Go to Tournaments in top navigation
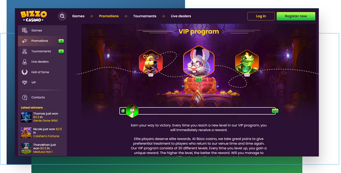The width and height of the screenshot is (341, 173). click(x=145, y=16)
